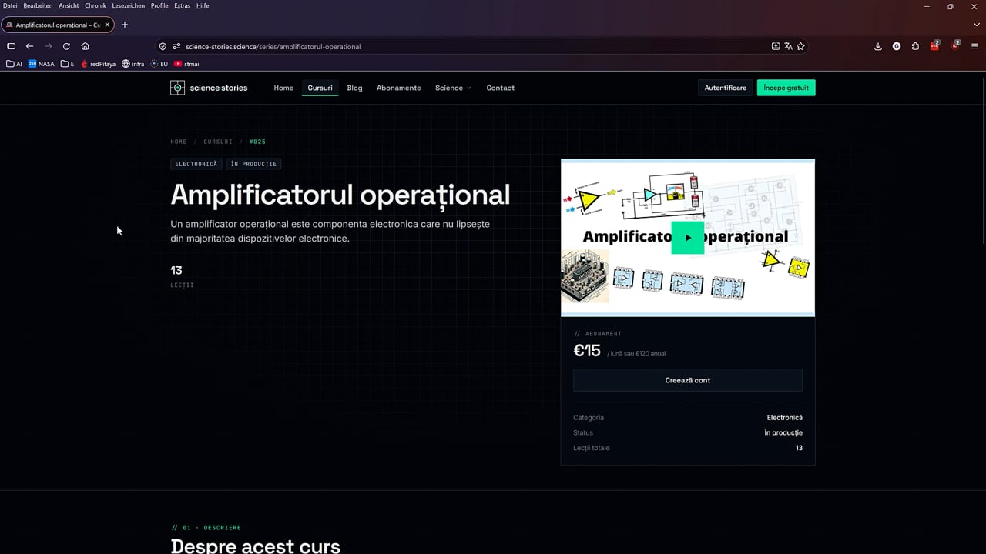Go to browser home page icon
986x554 pixels.
pos(85,46)
